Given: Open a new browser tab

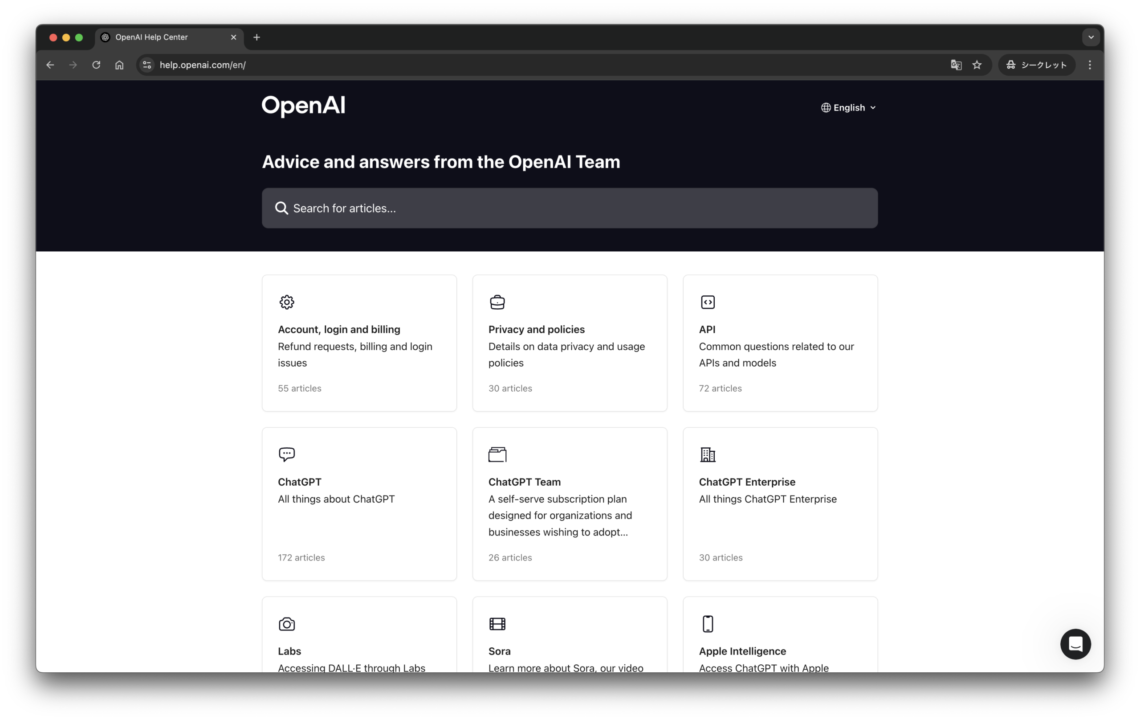Looking at the screenshot, I should [x=256, y=37].
